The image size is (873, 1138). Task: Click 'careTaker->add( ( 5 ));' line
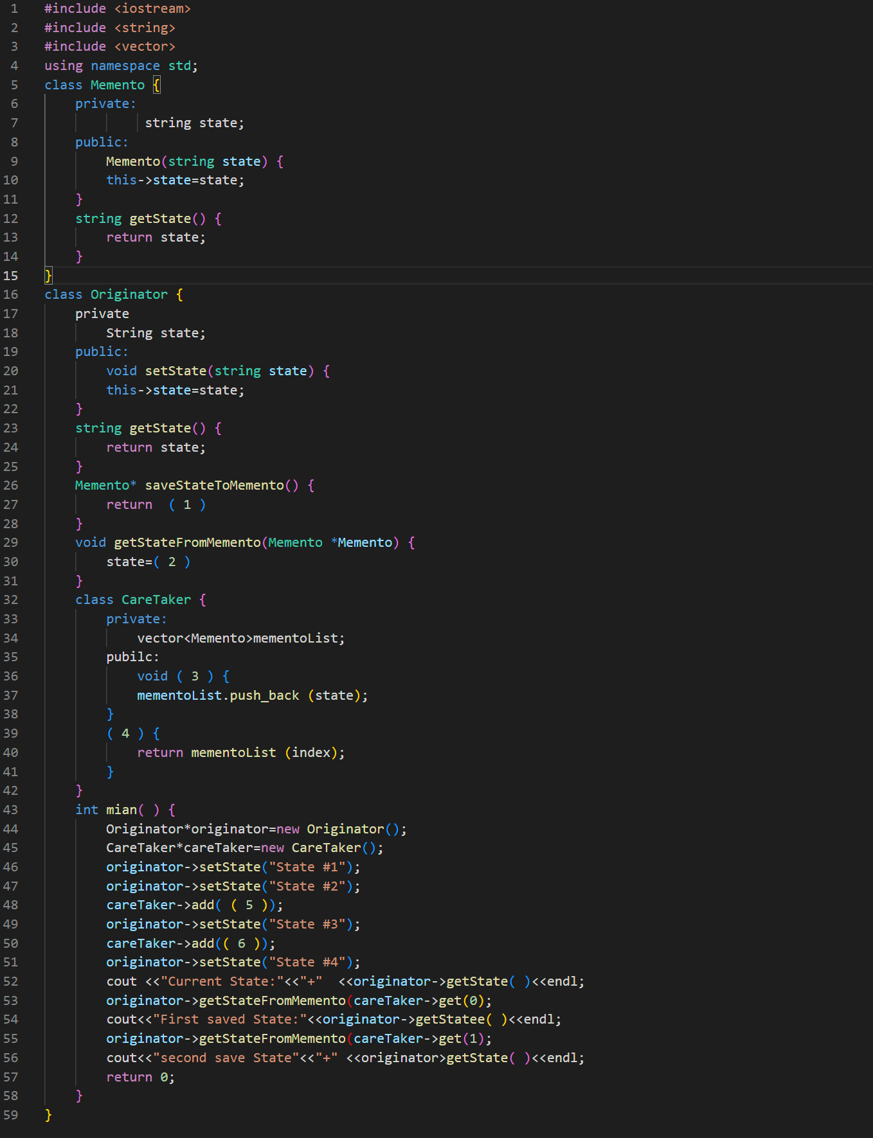[x=195, y=905]
